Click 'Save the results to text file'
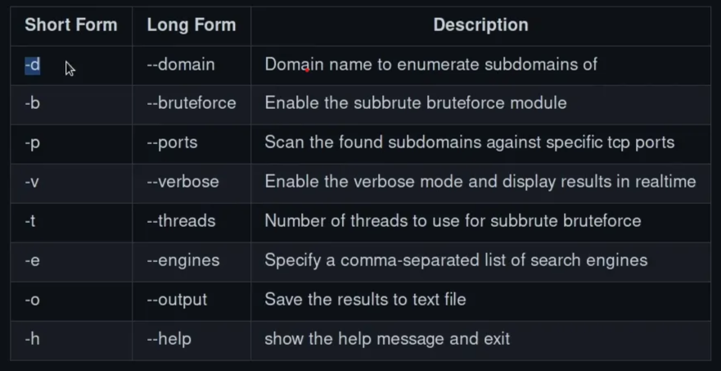This screenshot has height=371, width=721. [365, 300]
